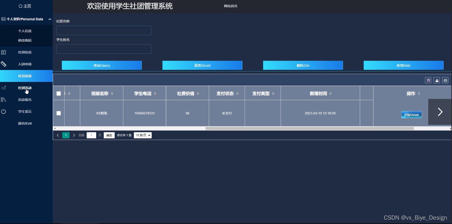Click the scrollbar right arrow under the table
This screenshot has height=224, width=452.
450,128
